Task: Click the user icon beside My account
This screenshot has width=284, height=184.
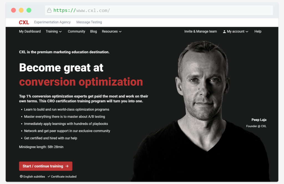Action: click(x=224, y=32)
